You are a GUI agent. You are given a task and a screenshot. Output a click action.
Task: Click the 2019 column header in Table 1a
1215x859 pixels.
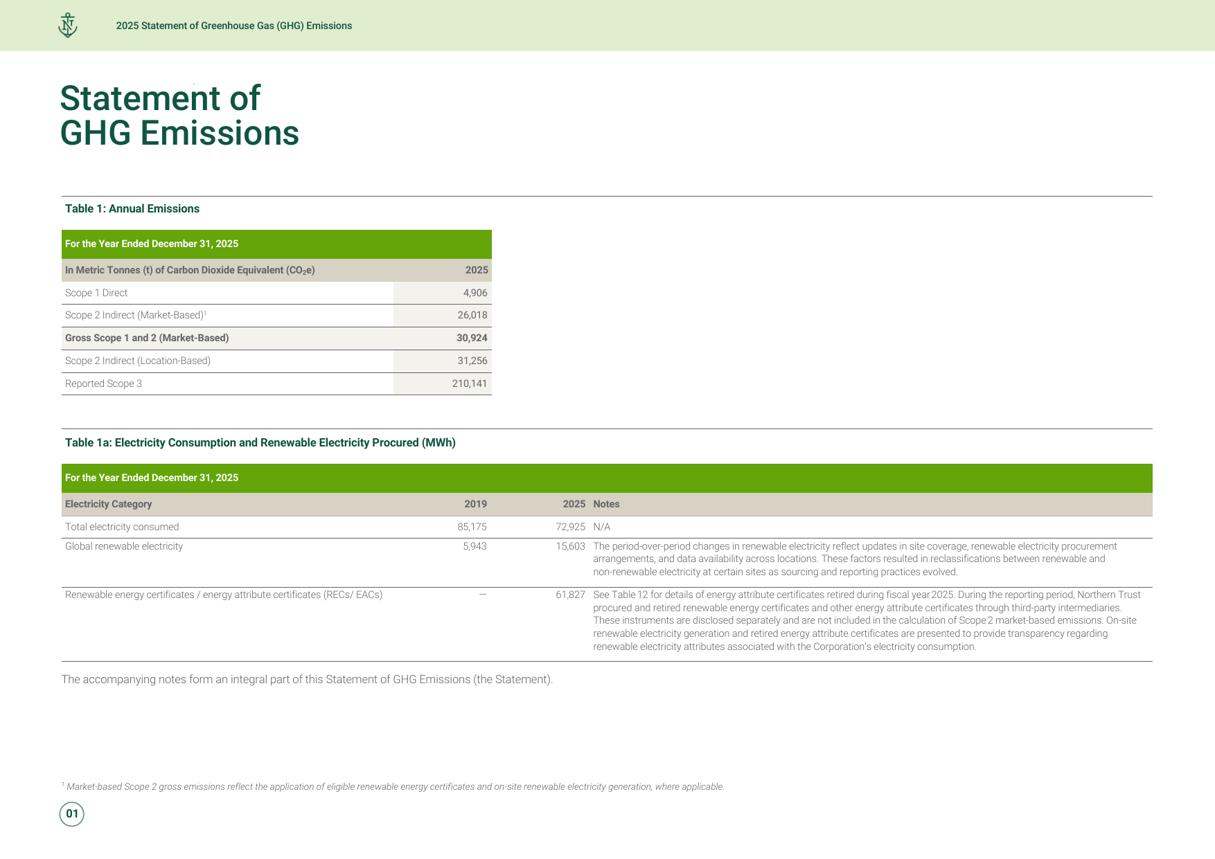[475, 504]
